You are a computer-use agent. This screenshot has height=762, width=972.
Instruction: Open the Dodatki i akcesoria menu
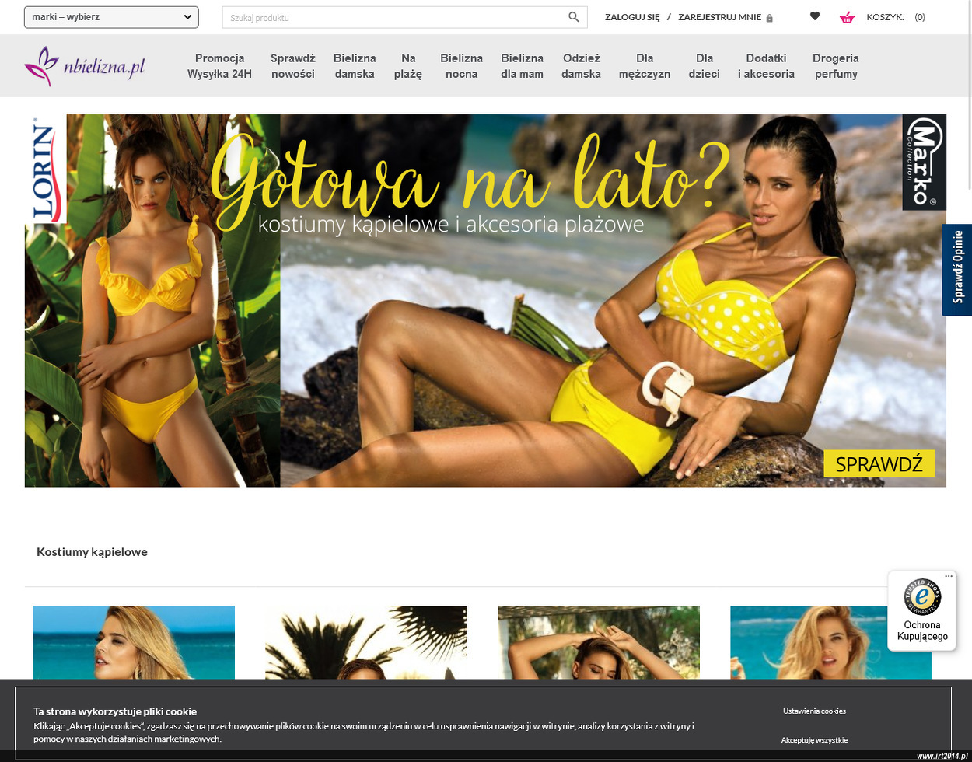(x=766, y=66)
